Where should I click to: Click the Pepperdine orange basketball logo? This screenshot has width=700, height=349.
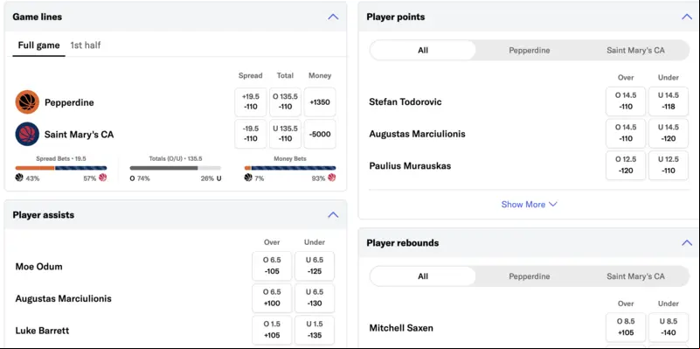(27, 102)
